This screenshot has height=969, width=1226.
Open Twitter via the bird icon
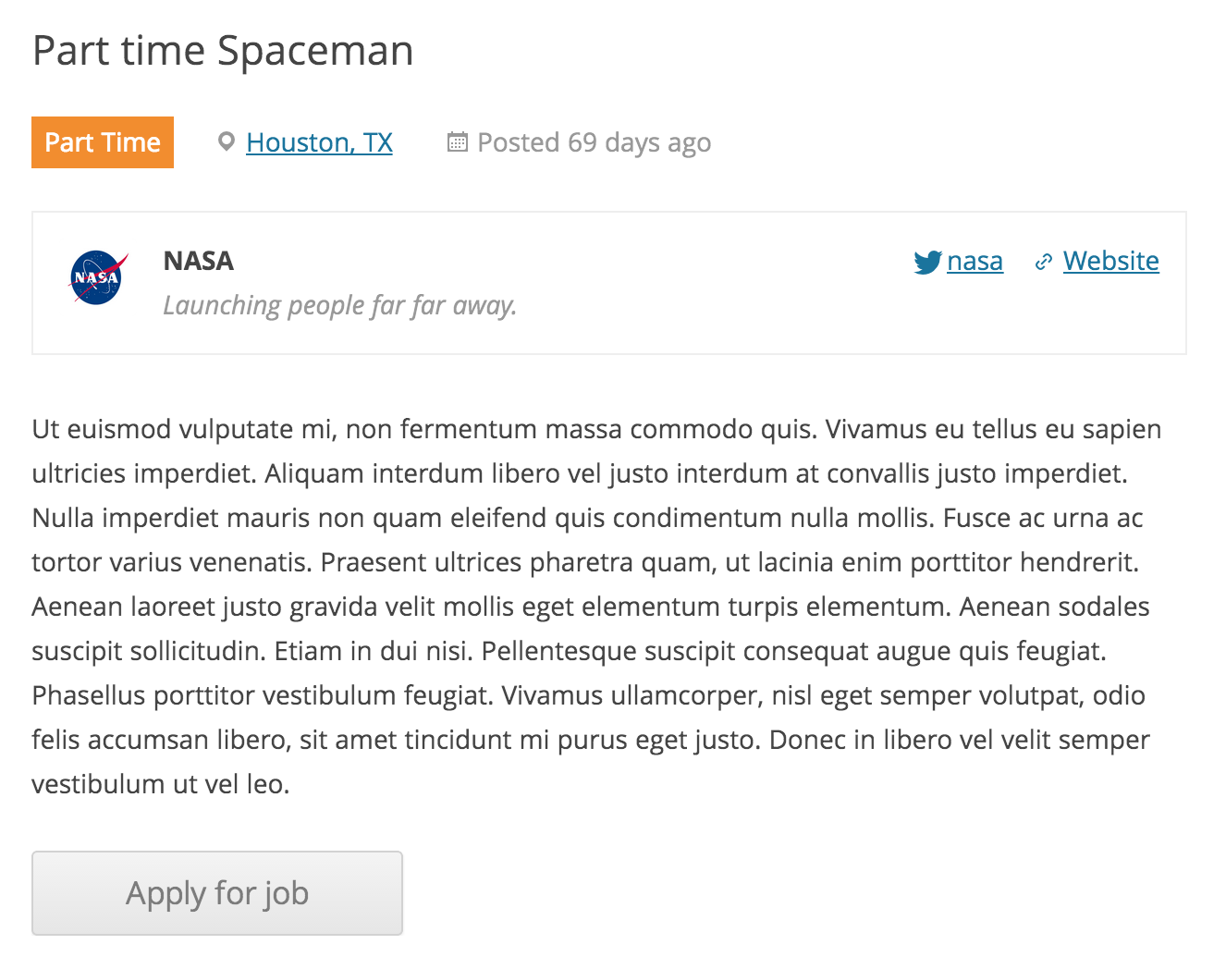pos(927,263)
